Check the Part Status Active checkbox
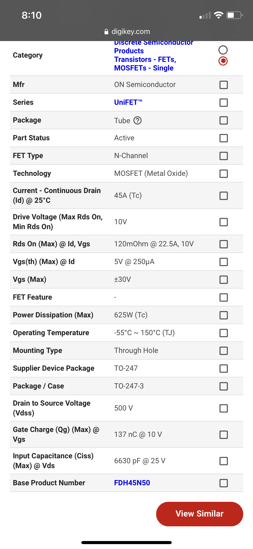 (x=224, y=138)
